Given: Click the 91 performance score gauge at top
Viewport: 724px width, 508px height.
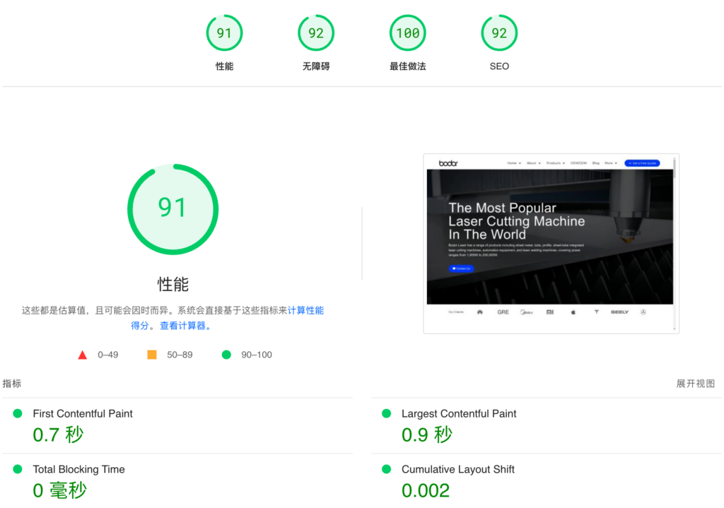Looking at the screenshot, I should (x=224, y=33).
